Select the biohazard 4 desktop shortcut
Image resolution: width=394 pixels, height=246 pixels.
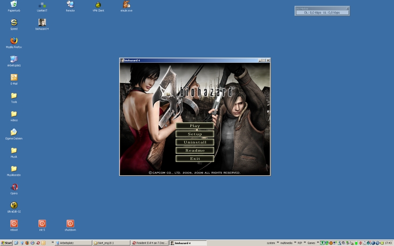coord(42,24)
